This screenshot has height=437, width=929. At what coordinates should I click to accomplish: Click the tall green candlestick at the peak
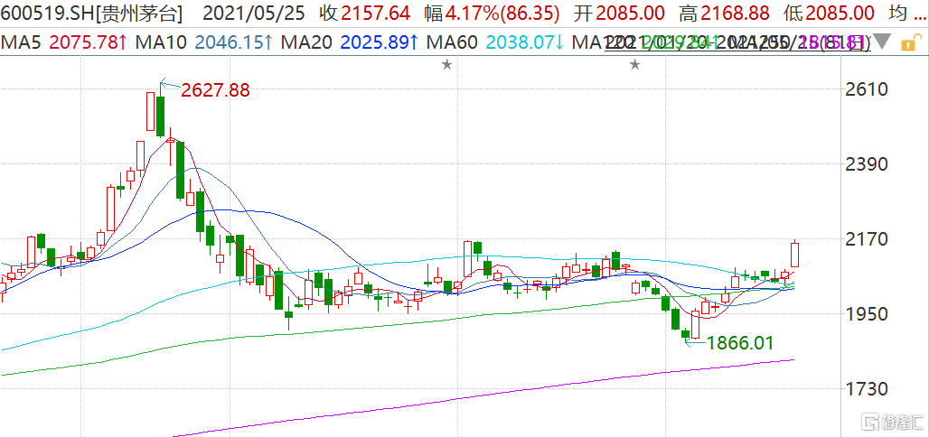161,116
